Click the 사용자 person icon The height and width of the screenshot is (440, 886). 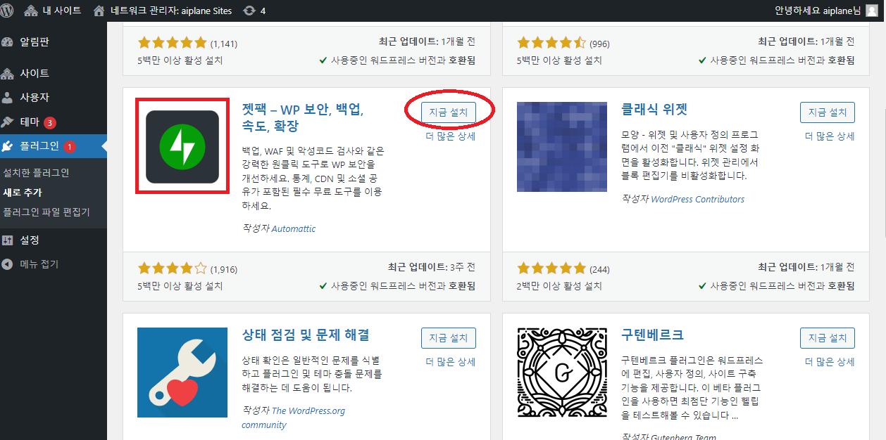pos(8,98)
